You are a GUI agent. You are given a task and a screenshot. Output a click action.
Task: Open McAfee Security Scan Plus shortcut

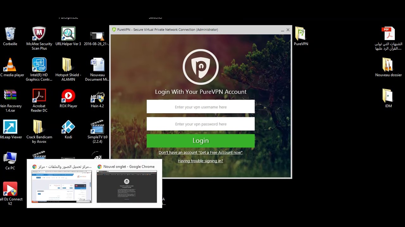pos(39,33)
